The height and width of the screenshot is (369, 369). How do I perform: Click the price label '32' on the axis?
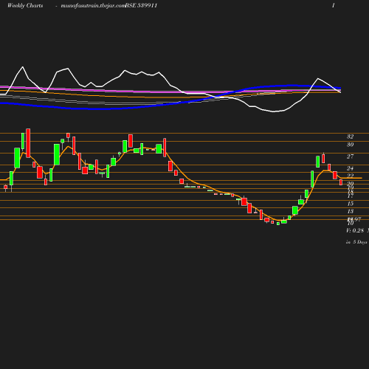[351, 137]
